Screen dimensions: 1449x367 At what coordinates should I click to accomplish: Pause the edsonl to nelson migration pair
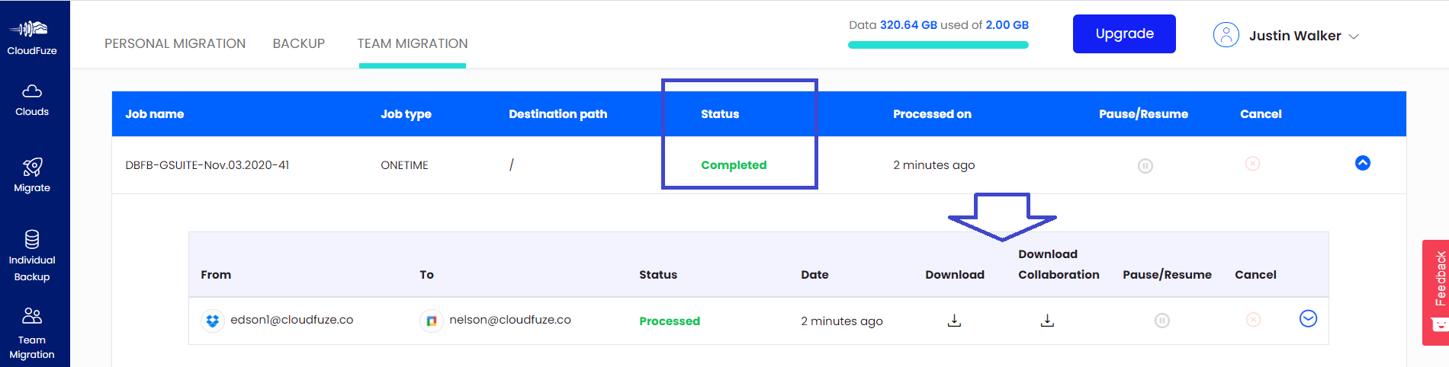pyautogui.click(x=1161, y=321)
